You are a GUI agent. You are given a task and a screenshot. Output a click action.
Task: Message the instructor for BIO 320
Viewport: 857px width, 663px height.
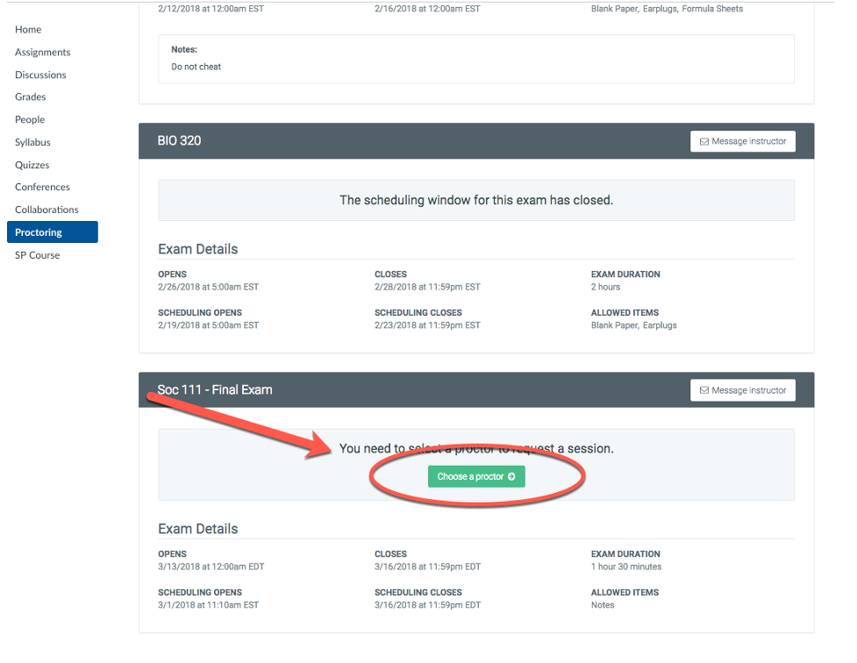pos(742,141)
